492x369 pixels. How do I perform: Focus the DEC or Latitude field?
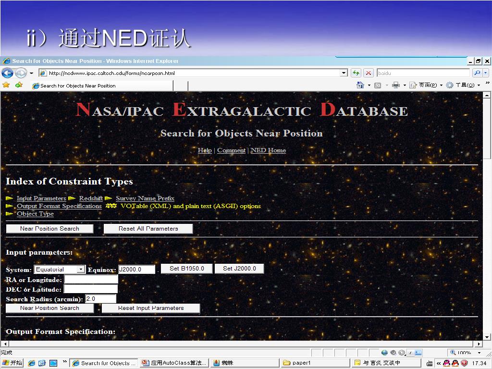click(x=91, y=289)
